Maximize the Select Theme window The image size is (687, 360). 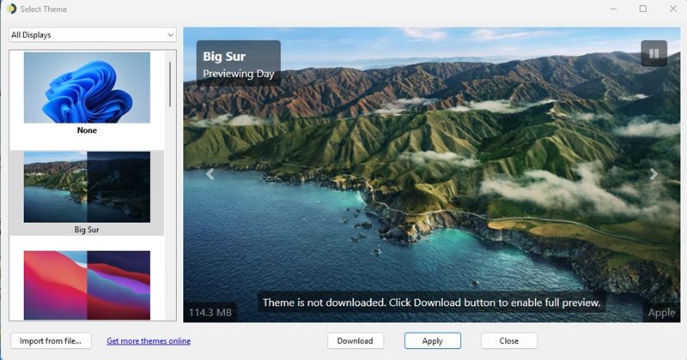click(x=642, y=9)
